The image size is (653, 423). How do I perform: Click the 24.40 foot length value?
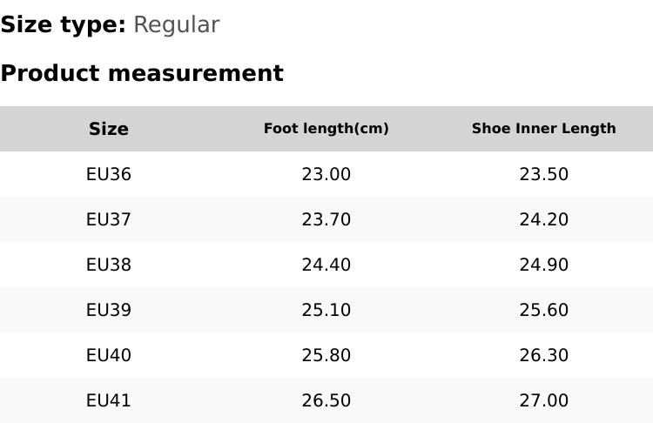(x=326, y=265)
